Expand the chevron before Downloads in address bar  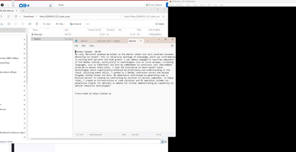tap(20, 16)
